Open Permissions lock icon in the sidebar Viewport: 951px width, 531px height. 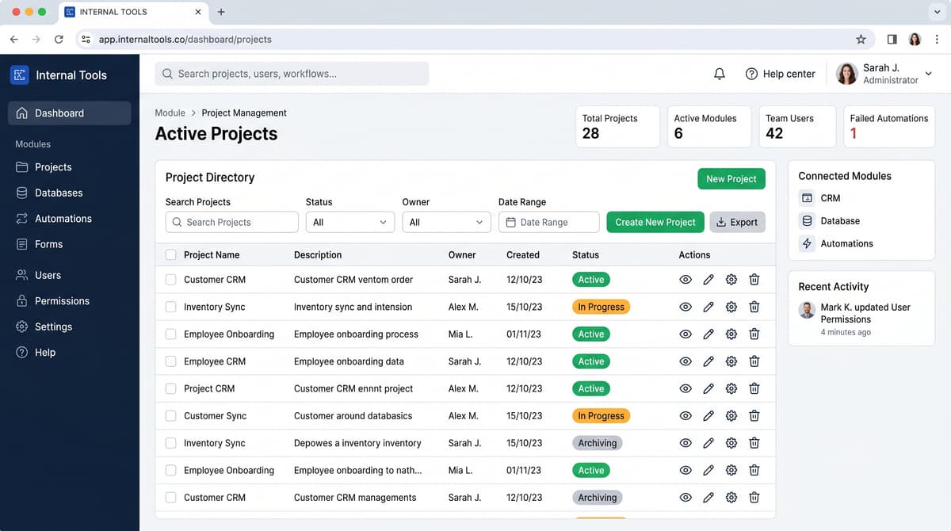point(22,301)
